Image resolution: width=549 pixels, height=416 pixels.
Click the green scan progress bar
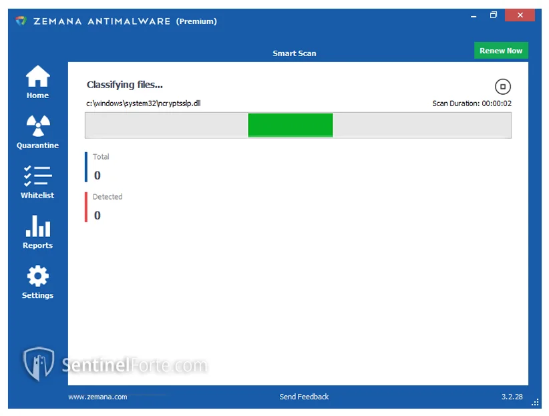[298, 126]
